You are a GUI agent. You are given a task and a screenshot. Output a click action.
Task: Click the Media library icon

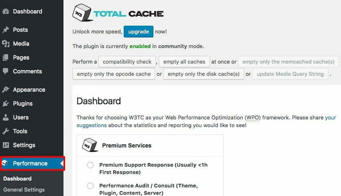point(6,44)
